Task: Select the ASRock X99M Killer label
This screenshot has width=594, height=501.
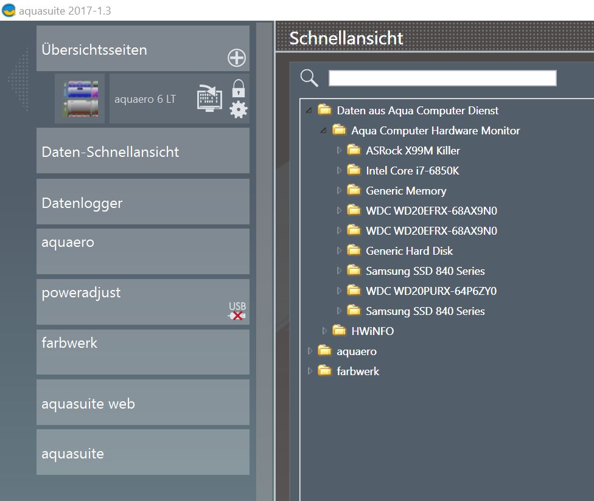Action: point(413,151)
